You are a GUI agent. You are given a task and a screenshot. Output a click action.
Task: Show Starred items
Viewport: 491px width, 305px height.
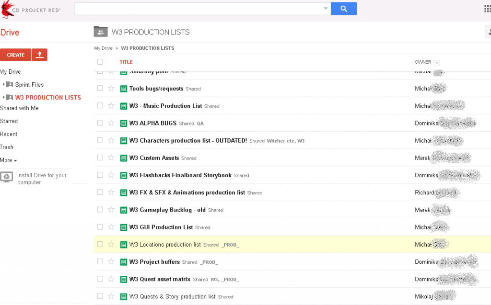coord(9,121)
